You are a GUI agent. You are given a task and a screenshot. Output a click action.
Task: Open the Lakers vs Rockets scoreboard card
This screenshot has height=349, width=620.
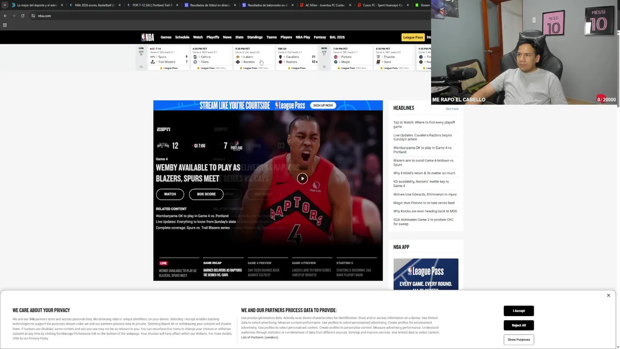click(254, 58)
